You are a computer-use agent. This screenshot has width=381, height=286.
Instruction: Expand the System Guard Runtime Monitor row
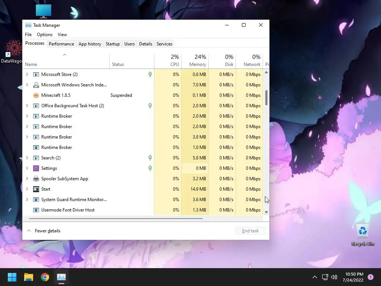point(27,200)
